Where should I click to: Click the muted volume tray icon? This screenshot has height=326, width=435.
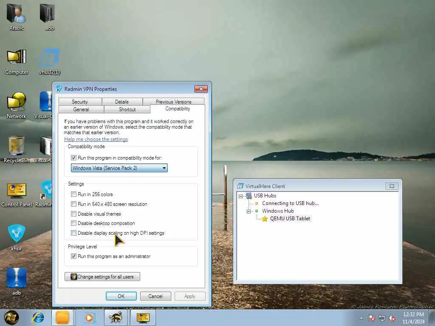[x=392, y=318]
